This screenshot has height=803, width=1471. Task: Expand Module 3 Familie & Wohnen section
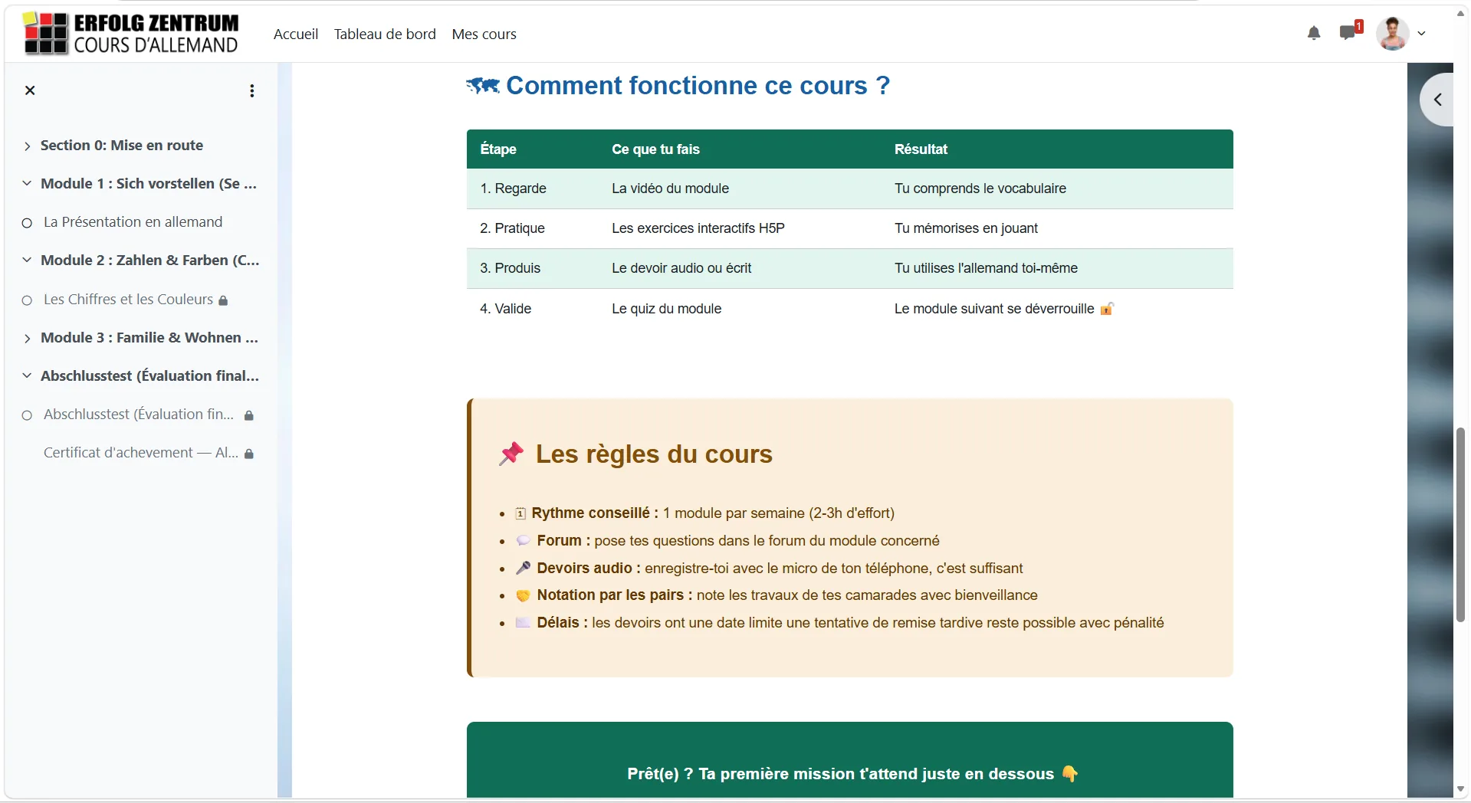[x=27, y=339]
